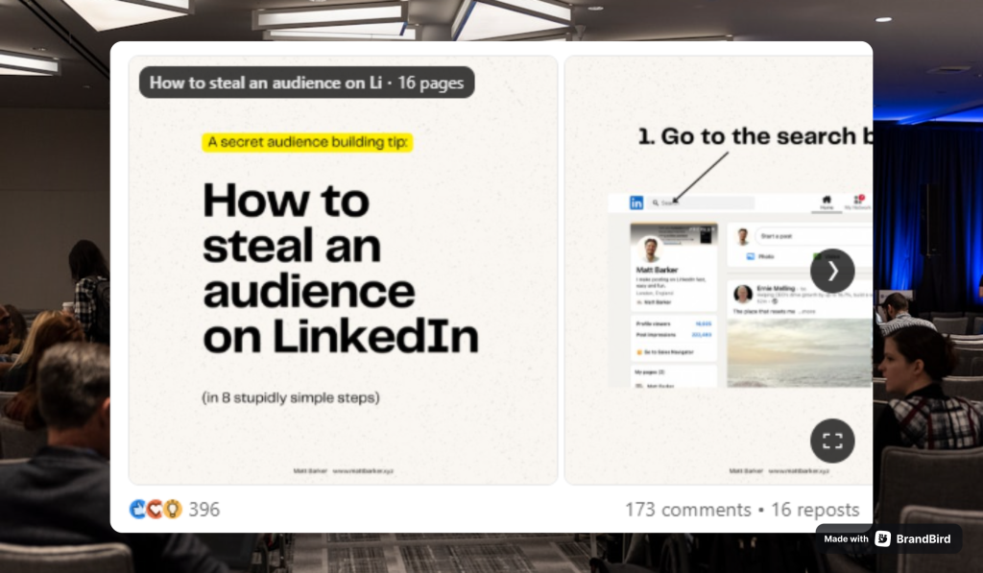
Task: Click the 'Start a post' field in slide
Action: click(x=813, y=236)
